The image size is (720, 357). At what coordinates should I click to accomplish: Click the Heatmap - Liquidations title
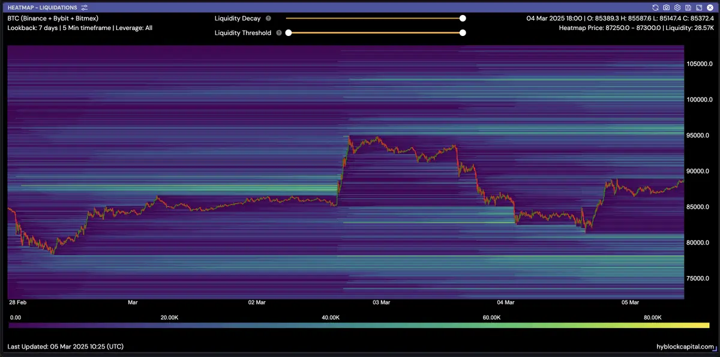[x=42, y=7]
